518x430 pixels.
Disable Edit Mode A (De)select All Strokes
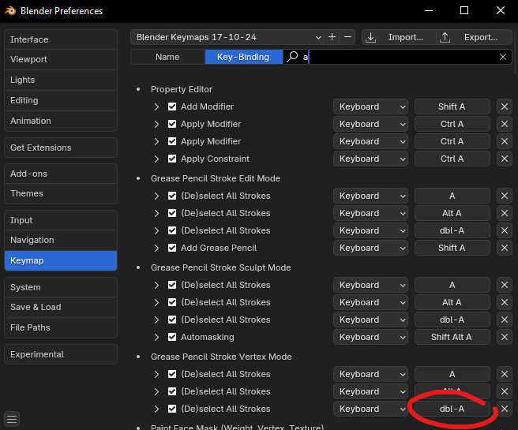172,196
